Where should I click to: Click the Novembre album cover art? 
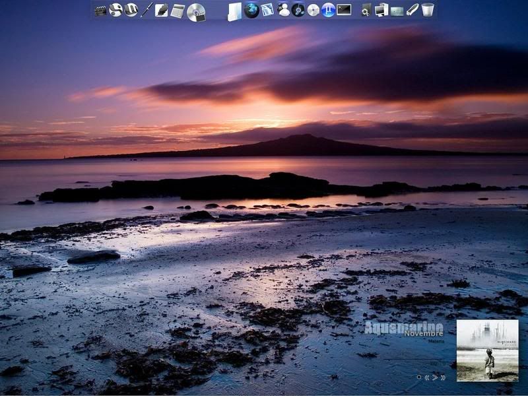coord(487,350)
